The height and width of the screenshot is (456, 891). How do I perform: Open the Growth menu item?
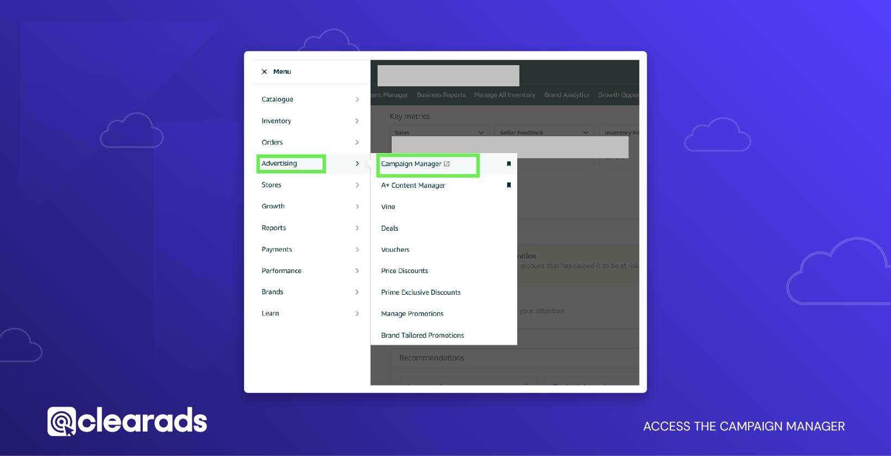point(273,206)
